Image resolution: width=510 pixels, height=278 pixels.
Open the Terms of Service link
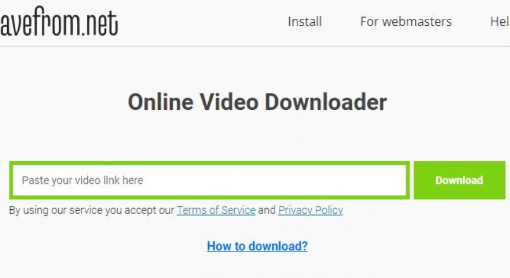click(x=216, y=210)
